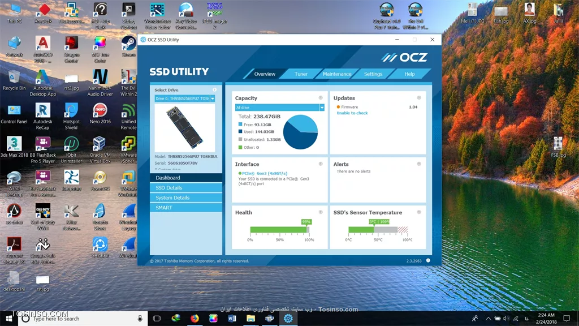The image size is (579, 326).
Task: Open the 3ds Max 2018 shortcut
Action: [14, 147]
